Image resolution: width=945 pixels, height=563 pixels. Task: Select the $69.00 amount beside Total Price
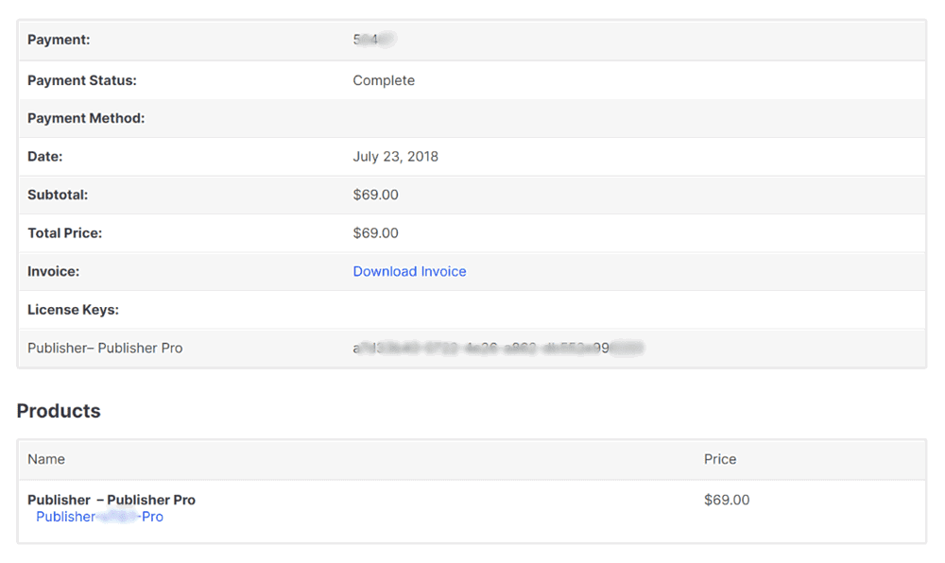(375, 232)
